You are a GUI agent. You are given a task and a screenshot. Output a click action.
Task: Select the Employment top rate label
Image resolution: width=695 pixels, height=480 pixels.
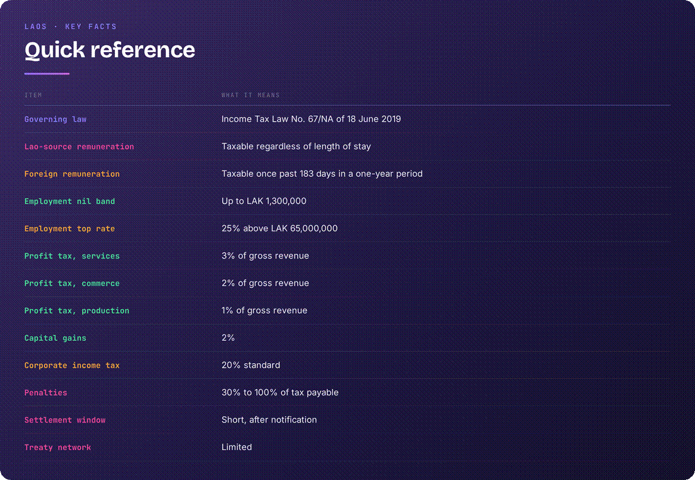click(70, 229)
